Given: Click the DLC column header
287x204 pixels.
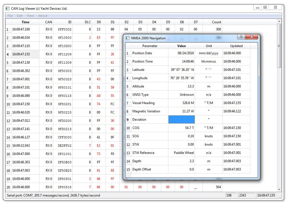Looking at the screenshot, I should 82,22.
